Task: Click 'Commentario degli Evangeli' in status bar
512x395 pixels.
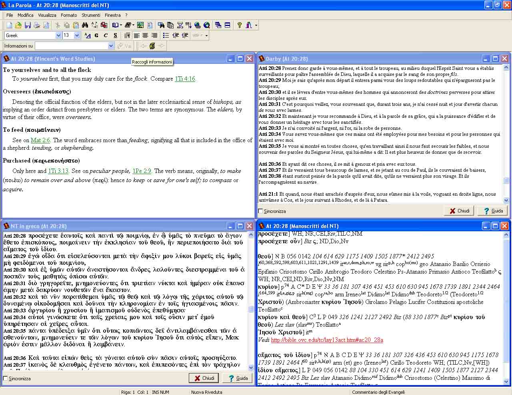Action: [378, 392]
